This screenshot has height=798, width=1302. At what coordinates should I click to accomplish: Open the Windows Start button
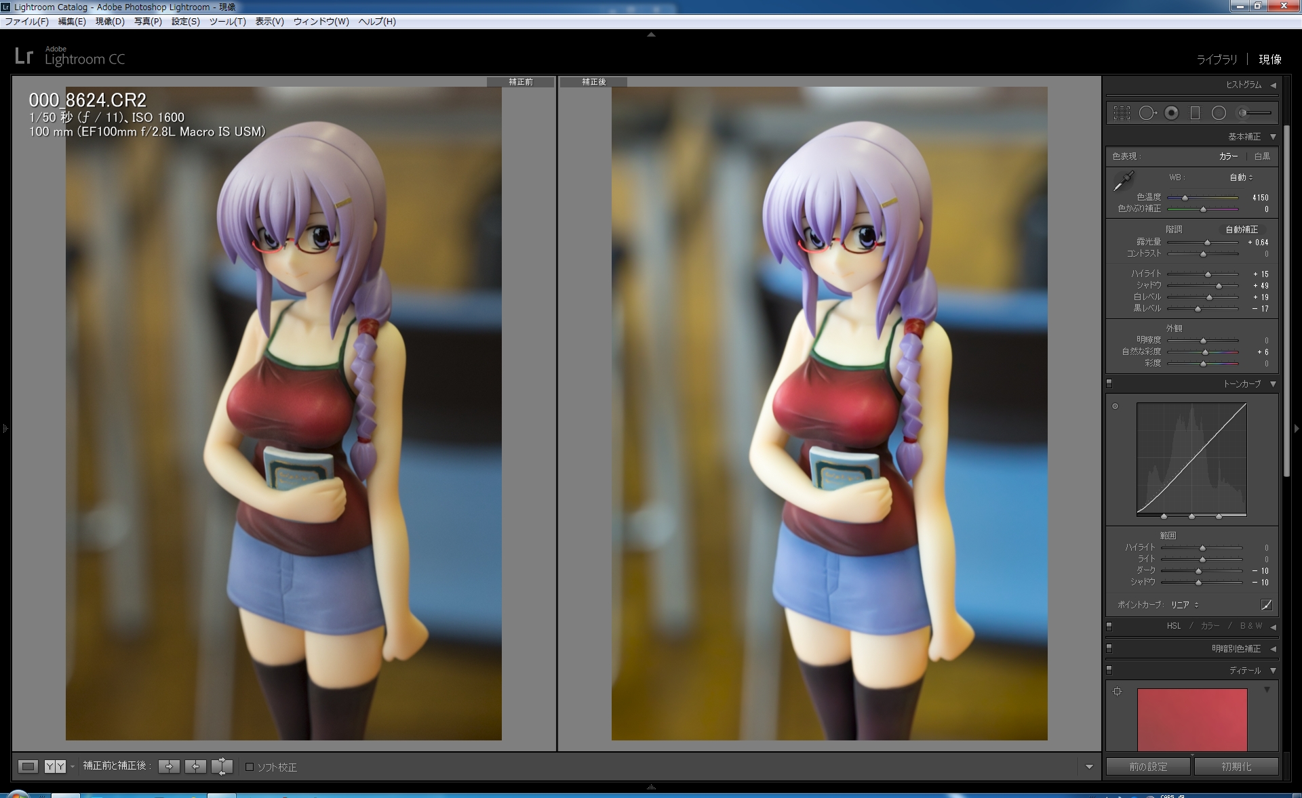pyautogui.click(x=18, y=794)
